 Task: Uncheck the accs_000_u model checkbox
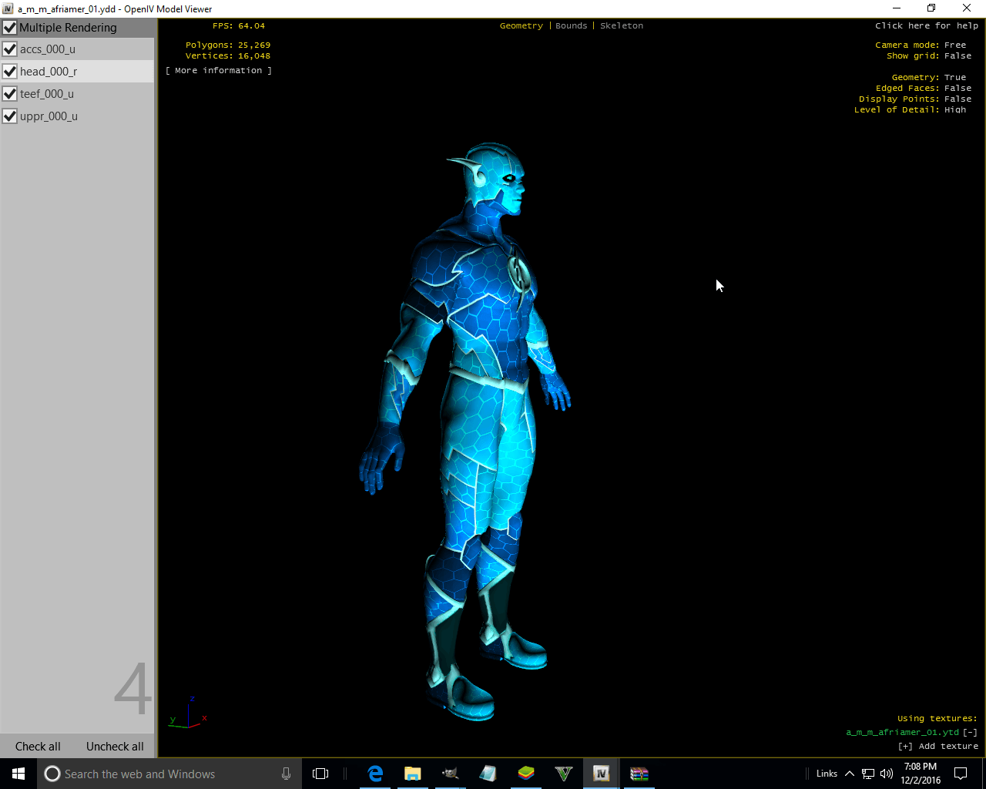(10, 49)
